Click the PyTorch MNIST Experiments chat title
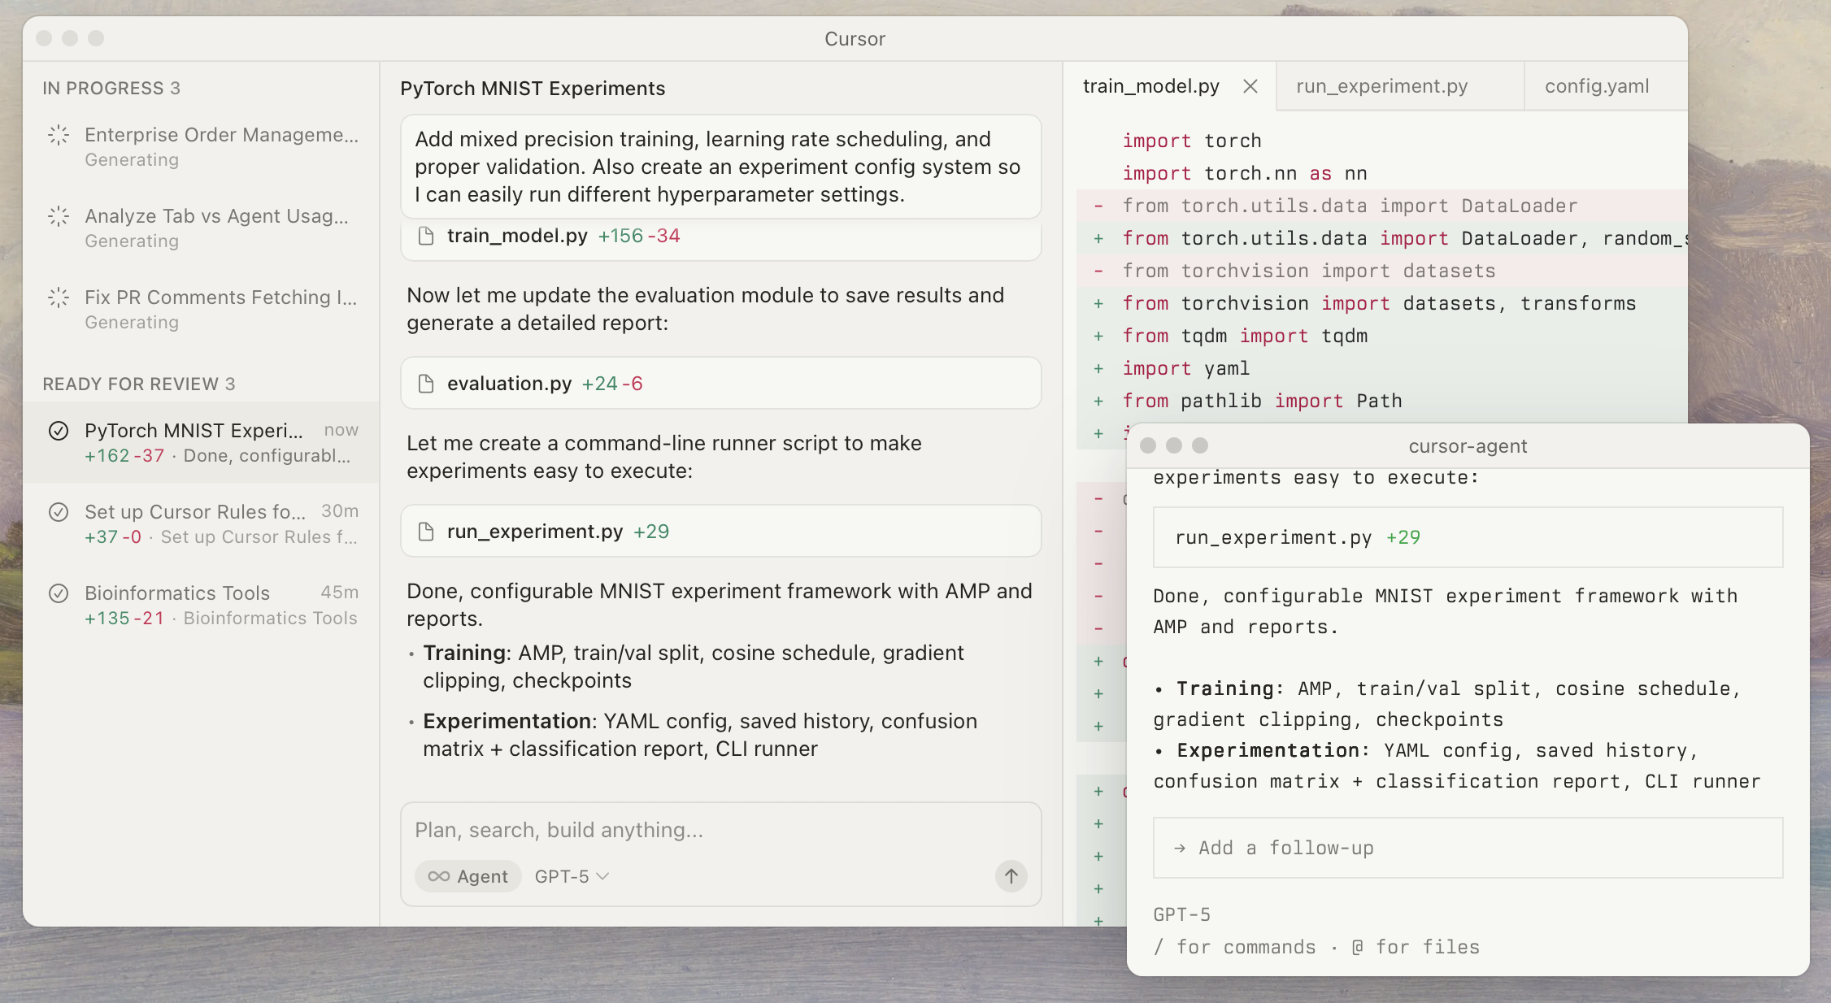1831x1003 pixels. click(533, 89)
